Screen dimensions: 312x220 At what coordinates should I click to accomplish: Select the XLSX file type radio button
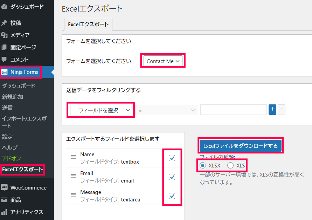click(x=203, y=165)
